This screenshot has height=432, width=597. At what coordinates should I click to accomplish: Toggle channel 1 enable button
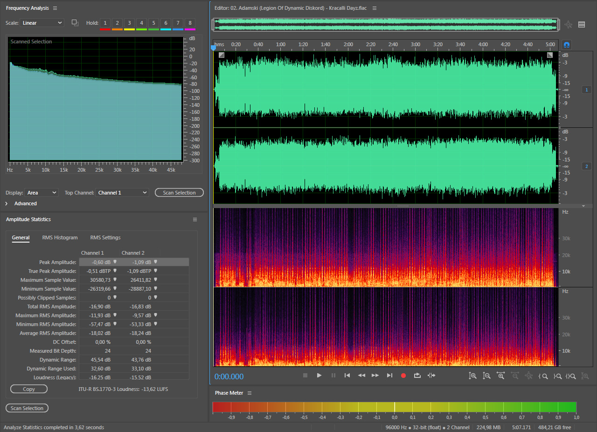(x=587, y=90)
